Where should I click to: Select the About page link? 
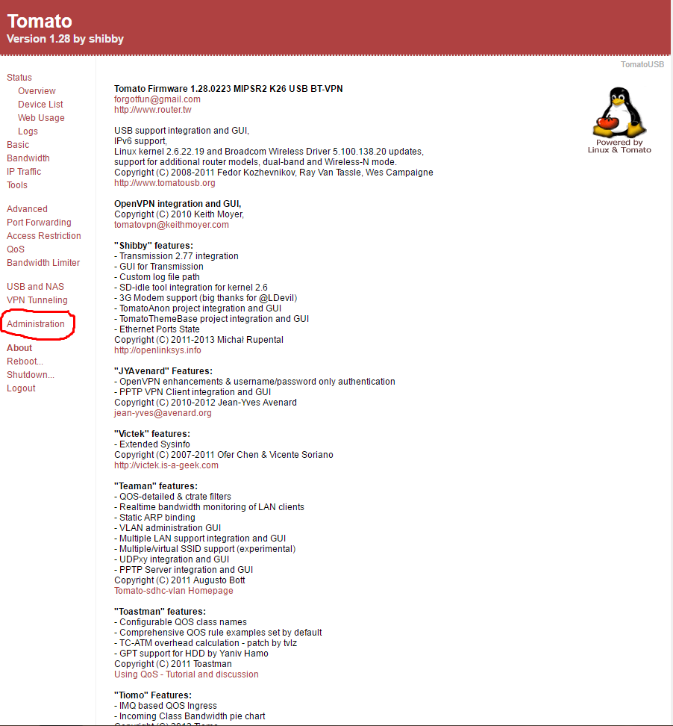(19, 348)
